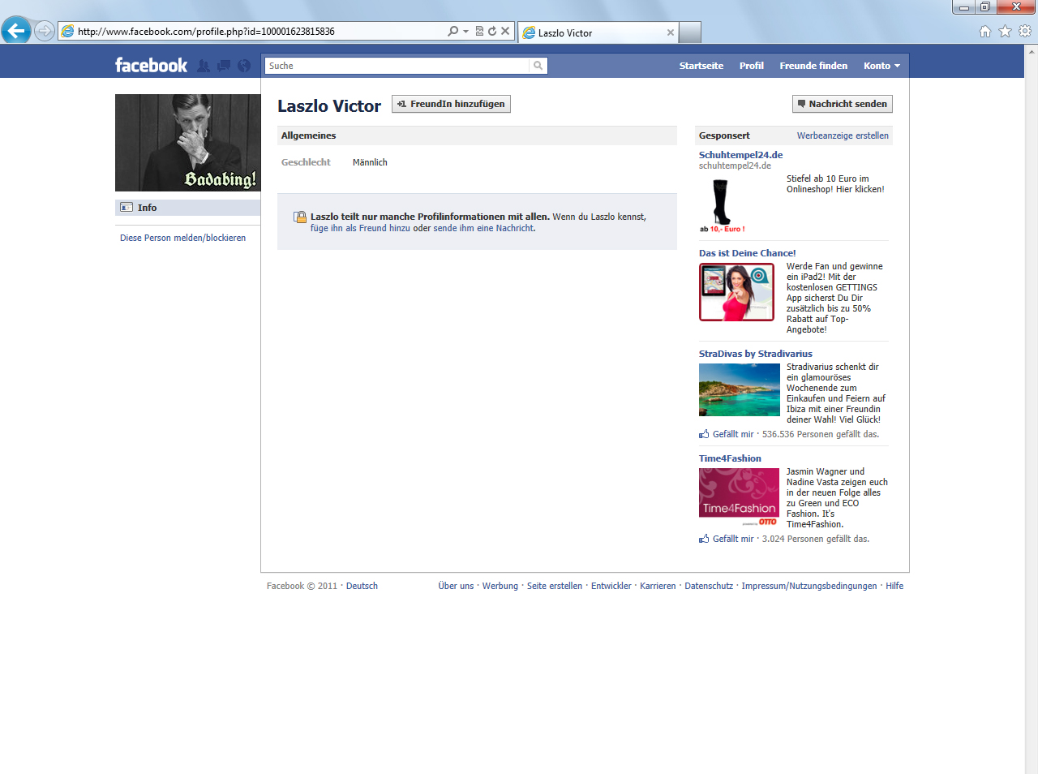This screenshot has width=1038, height=774.
Task: Open Freunde finden in the navigation bar
Action: click(x=813, y=66)
